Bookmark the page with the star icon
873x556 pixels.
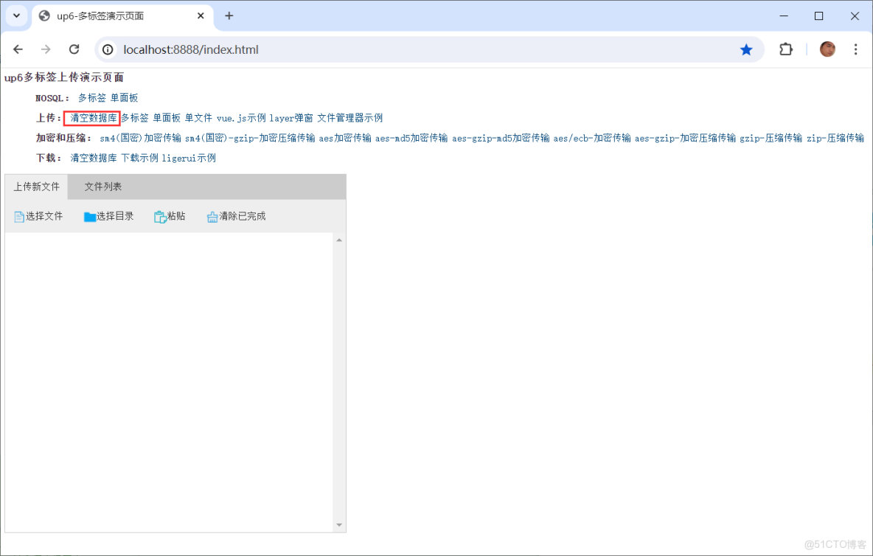click(x=746, y=49)
